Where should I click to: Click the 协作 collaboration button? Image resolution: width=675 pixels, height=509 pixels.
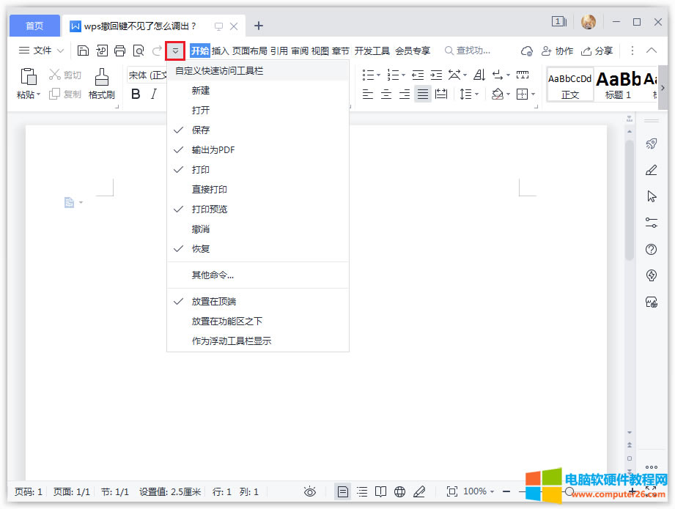click(x=557, y=51)
